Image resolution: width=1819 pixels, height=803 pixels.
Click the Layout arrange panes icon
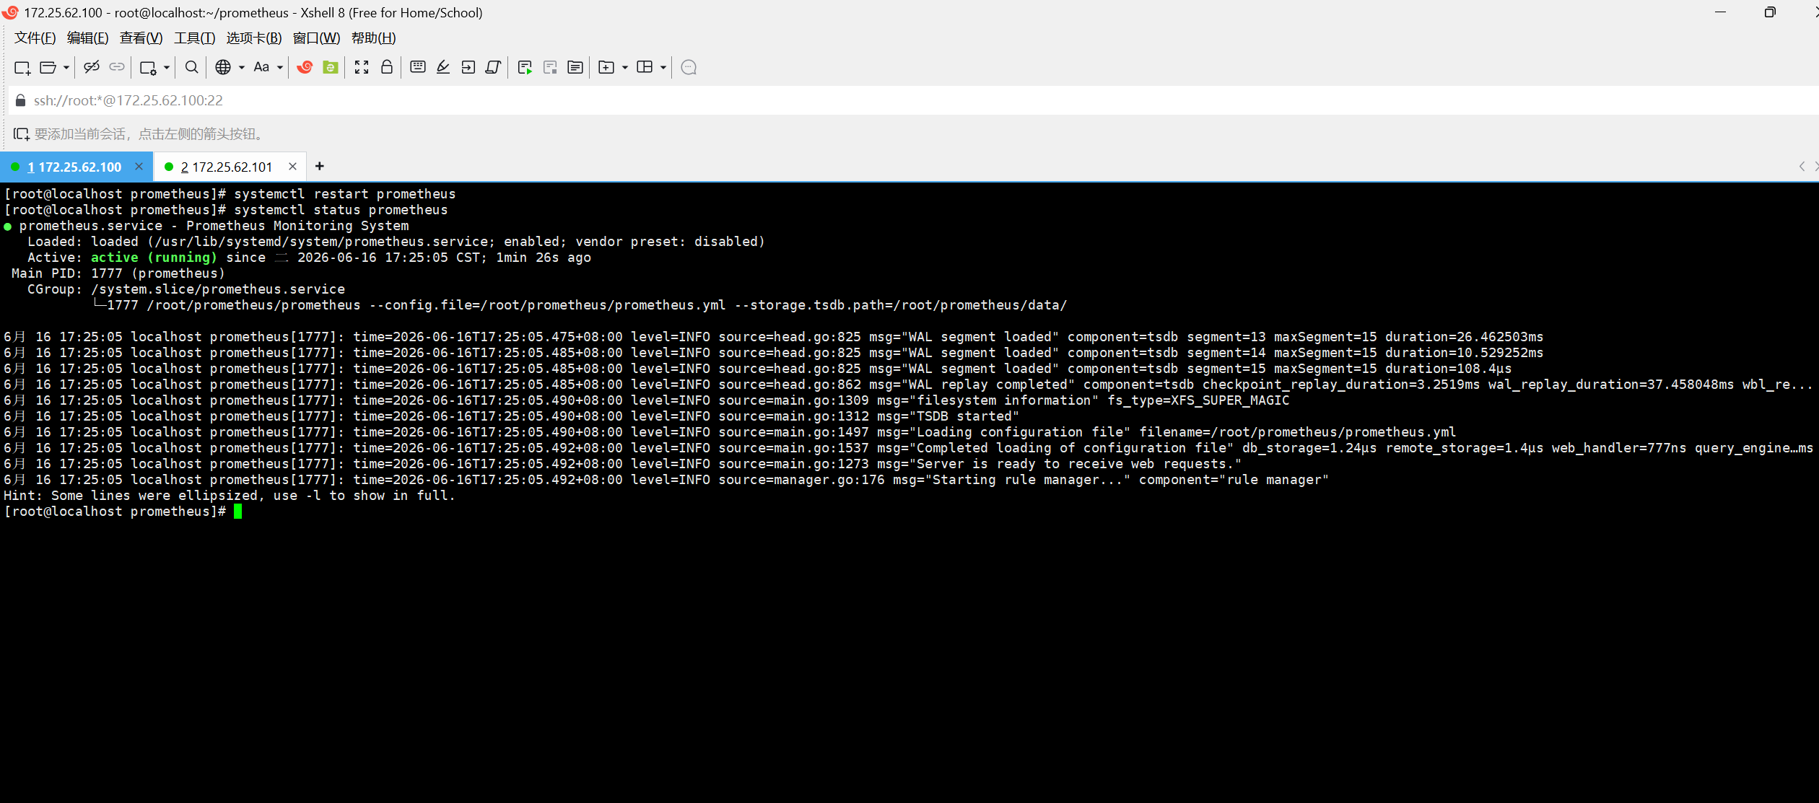[x=645, y=67]
